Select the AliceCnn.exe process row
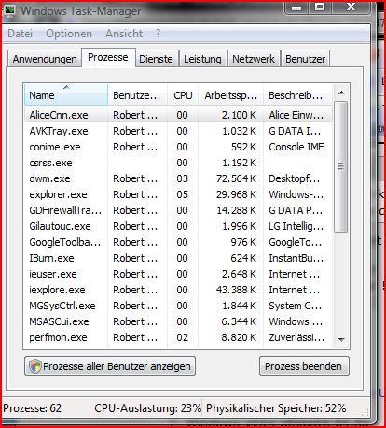This screenshot has width=386, height=428. [x=178, y=115]
